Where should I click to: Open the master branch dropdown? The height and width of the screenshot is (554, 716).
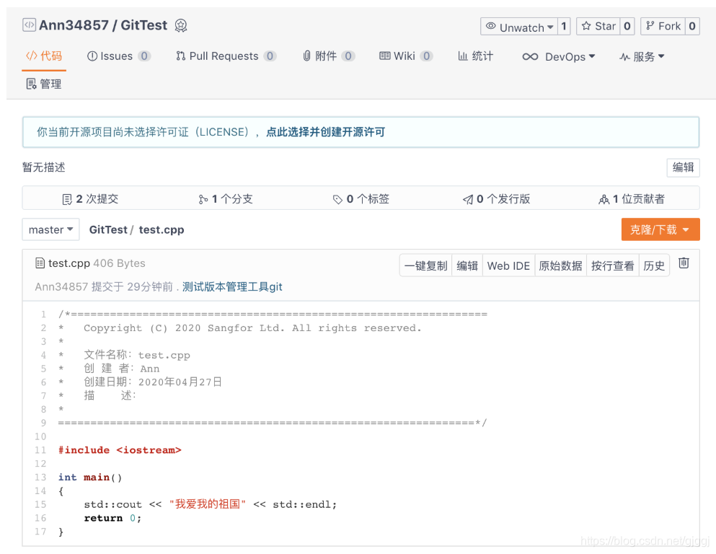[50, 229]
